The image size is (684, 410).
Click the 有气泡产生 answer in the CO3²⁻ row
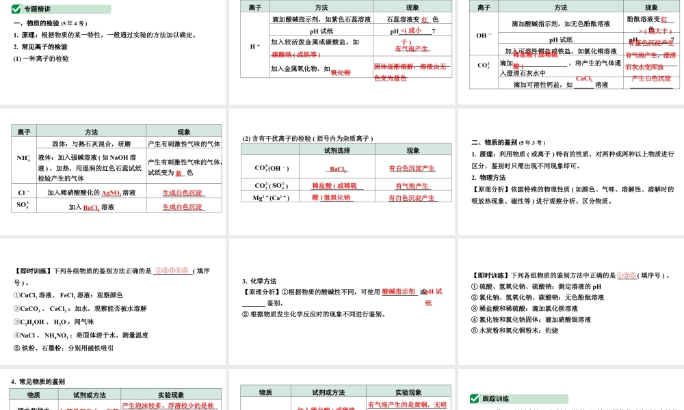click(414, 185)
